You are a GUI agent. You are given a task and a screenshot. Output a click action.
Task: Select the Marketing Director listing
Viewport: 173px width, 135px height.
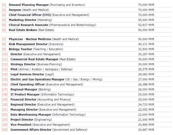point(23,20)
